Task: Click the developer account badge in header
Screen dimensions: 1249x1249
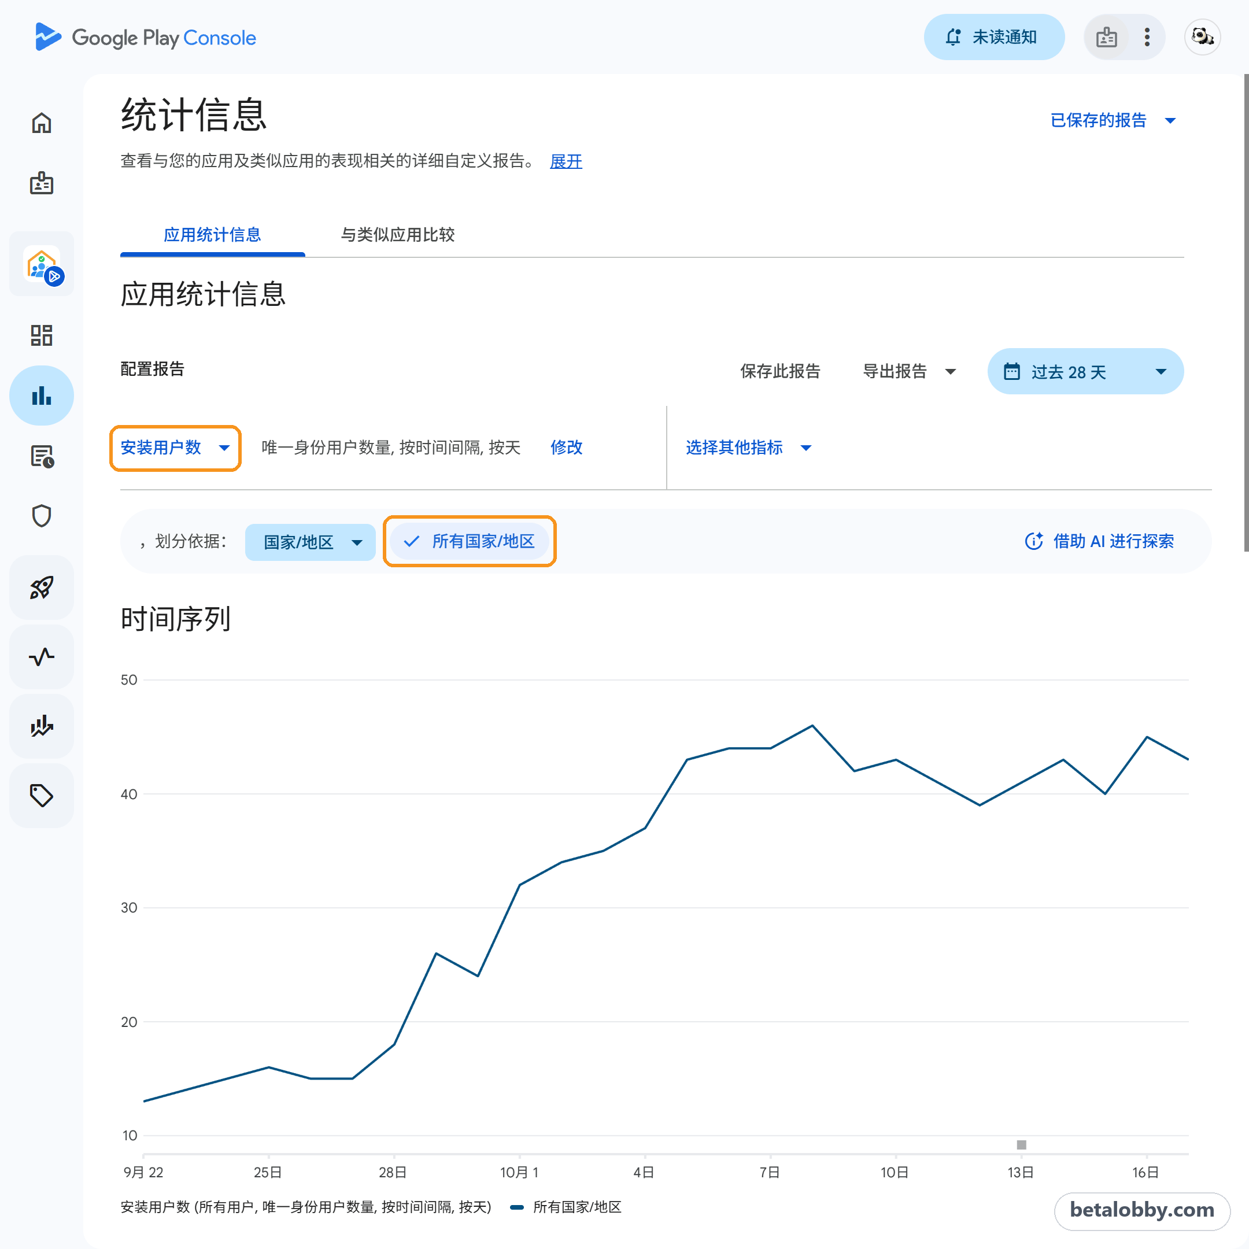Action: click(1106, 37)
